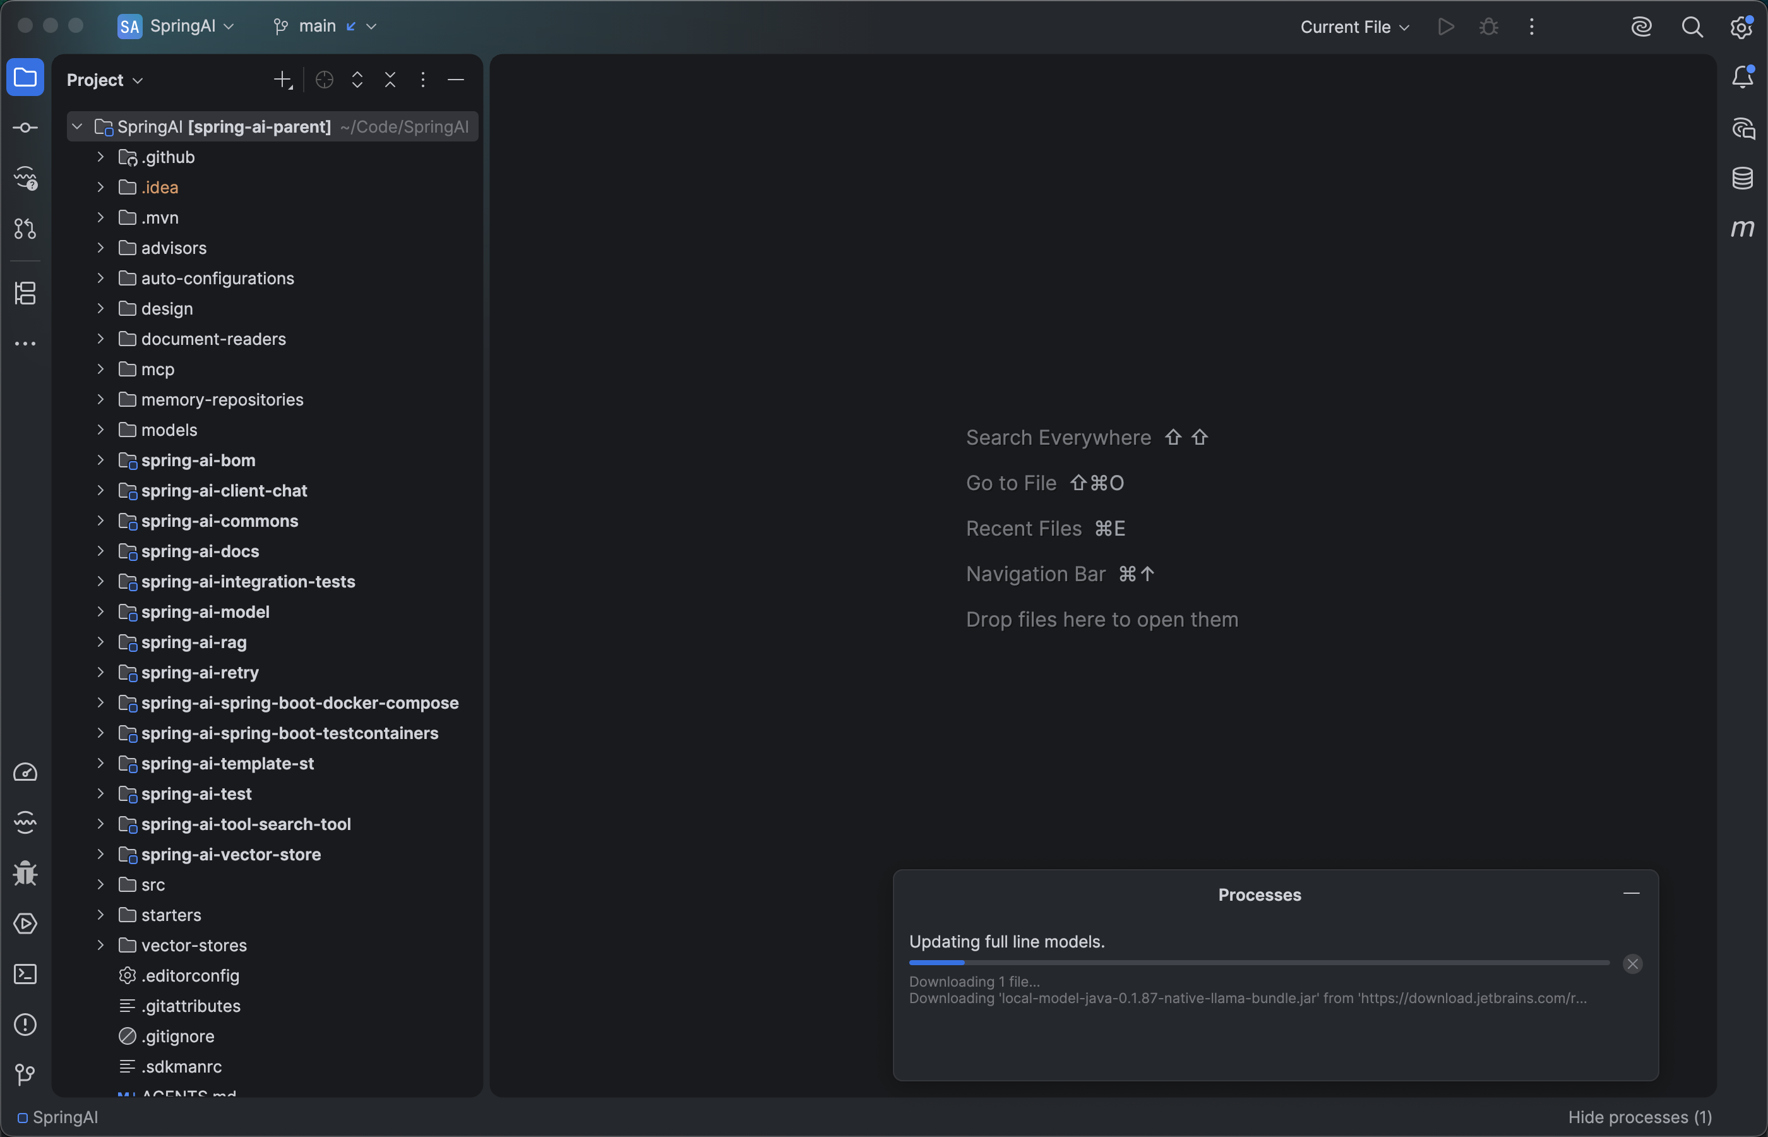
Task: Select the spring-ai-vector-store module
Action: coord(273,854)
